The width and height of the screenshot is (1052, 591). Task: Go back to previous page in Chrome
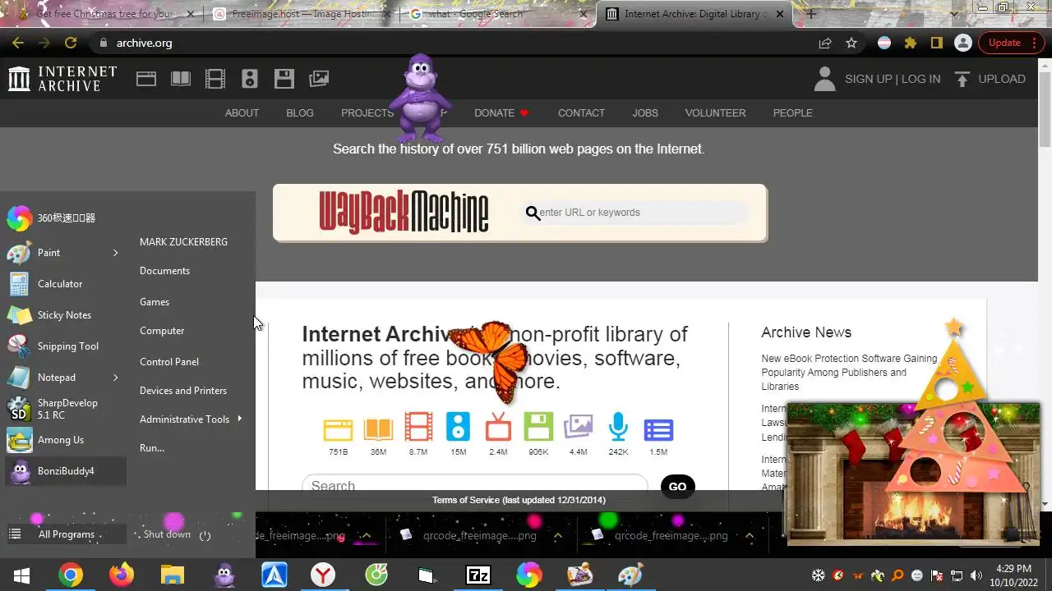pos(18,43)
